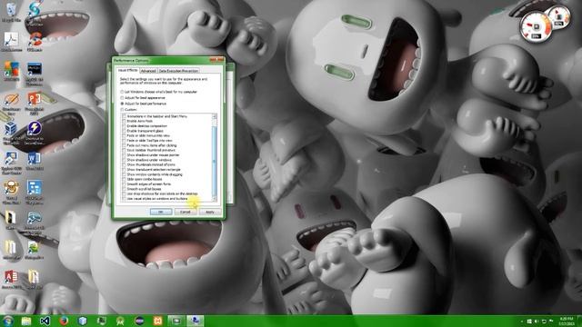The image size is (582, 327).
Task: Check Show window contents while dragging
Action: point(125,174)
